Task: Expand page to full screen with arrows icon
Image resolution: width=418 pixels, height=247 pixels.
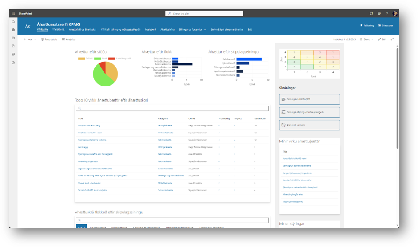Action: click(x=392, y=39)
